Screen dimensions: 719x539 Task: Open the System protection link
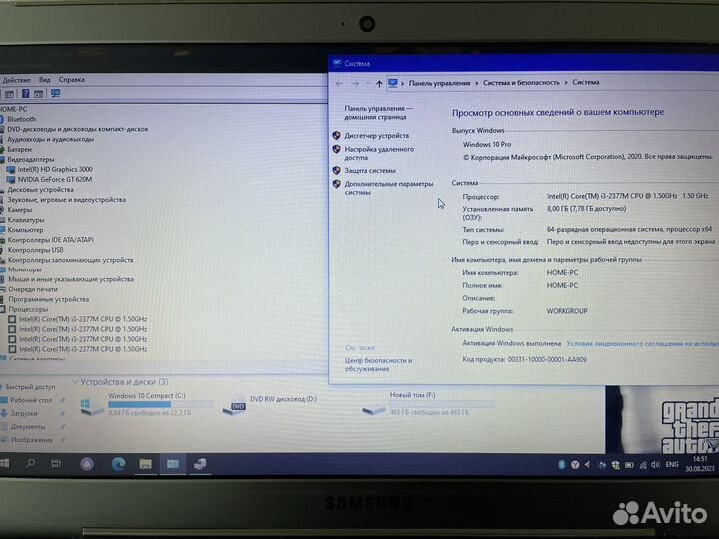369,171
